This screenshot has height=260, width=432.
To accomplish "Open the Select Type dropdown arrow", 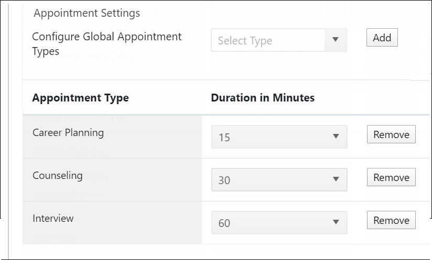I will [336, 40].
